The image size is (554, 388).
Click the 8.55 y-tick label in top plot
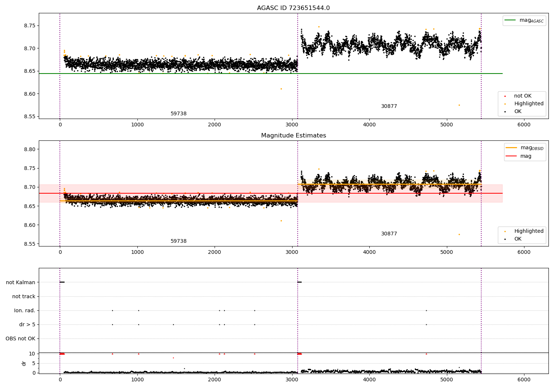tap(30, 117)
